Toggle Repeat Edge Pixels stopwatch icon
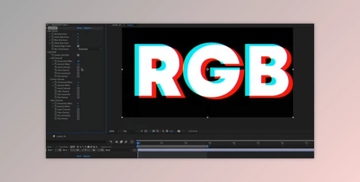This screenshot has width=360, height=182. pos(53,46)
